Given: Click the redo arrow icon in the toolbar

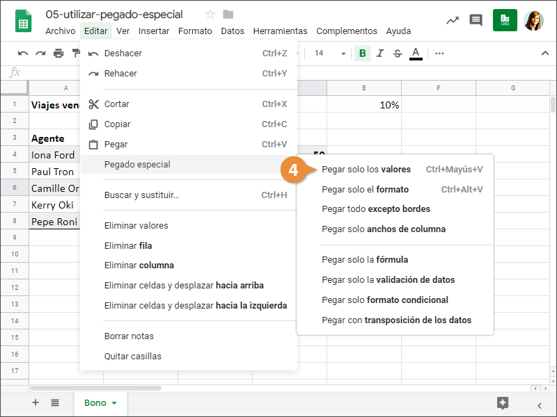Looking at the screenshot, I should pyautogui.click(x=40, y=54).
